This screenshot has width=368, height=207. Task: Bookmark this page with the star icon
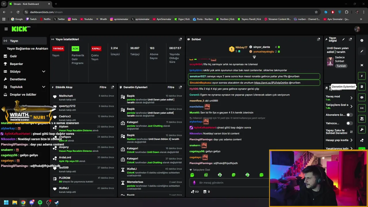[x=316, y=12]
